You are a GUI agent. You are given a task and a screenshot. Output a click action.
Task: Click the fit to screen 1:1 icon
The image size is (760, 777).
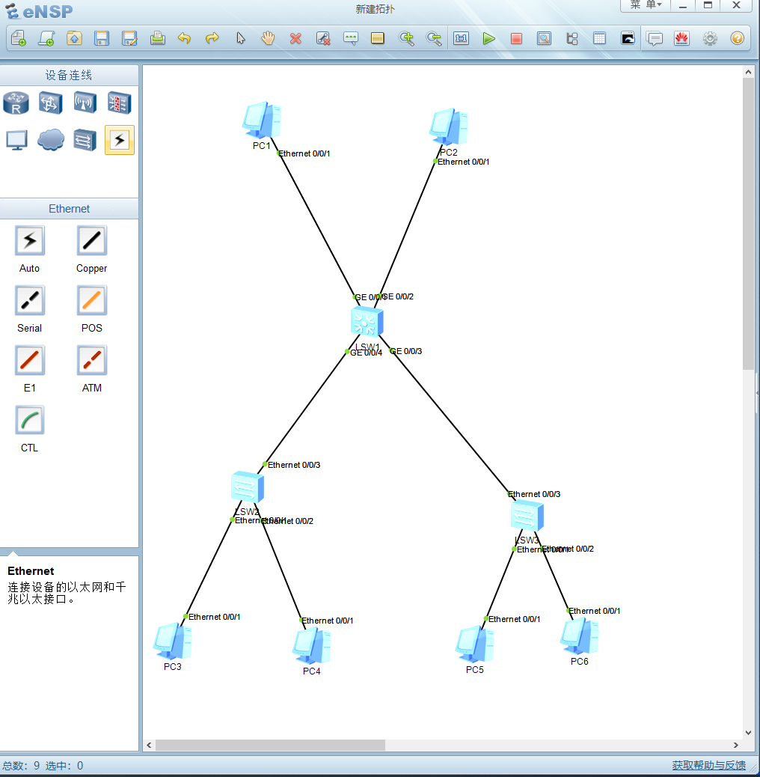[x=462, y=38]
